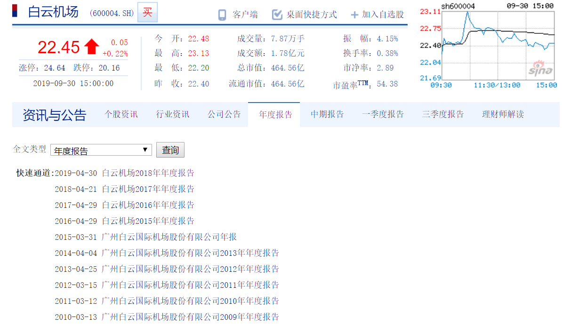Click the stock code (600004.SH)
Screen dimensions: 562x325
point(112,13)
